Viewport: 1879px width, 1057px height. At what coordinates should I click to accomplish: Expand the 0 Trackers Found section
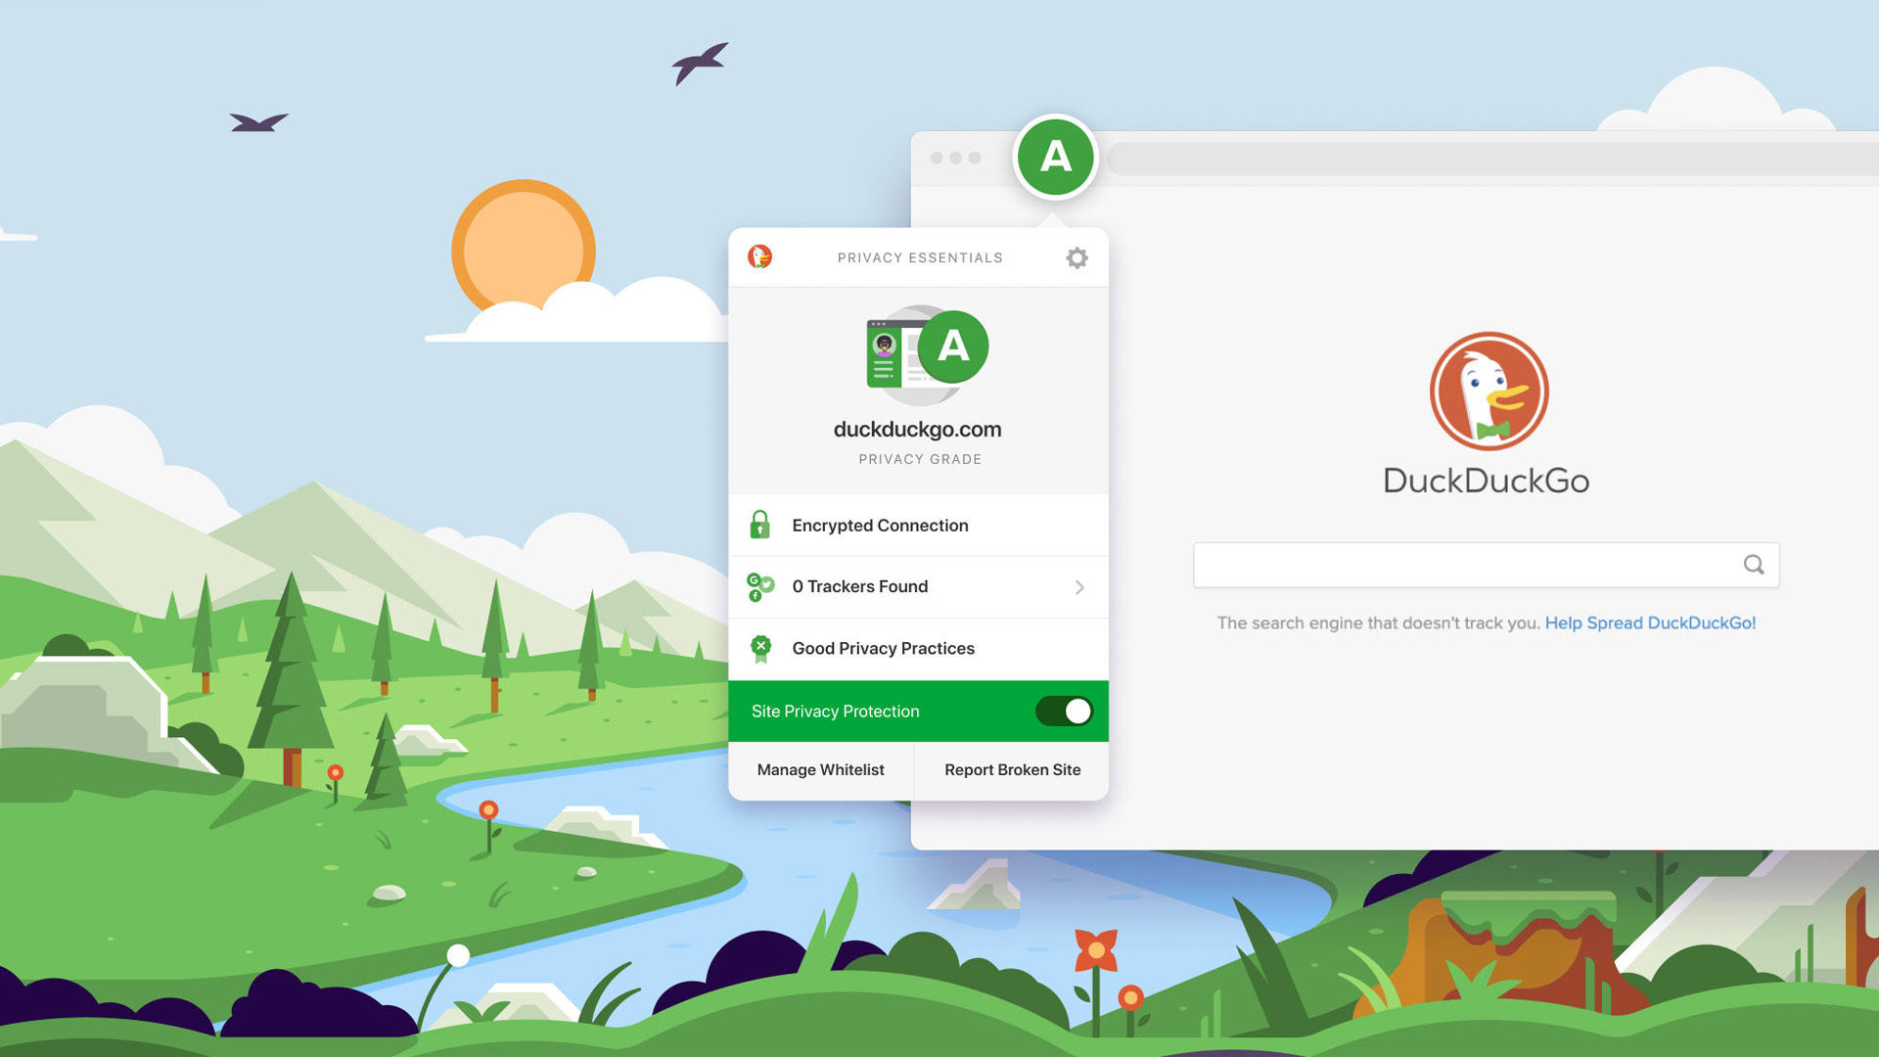(1080, 586)
